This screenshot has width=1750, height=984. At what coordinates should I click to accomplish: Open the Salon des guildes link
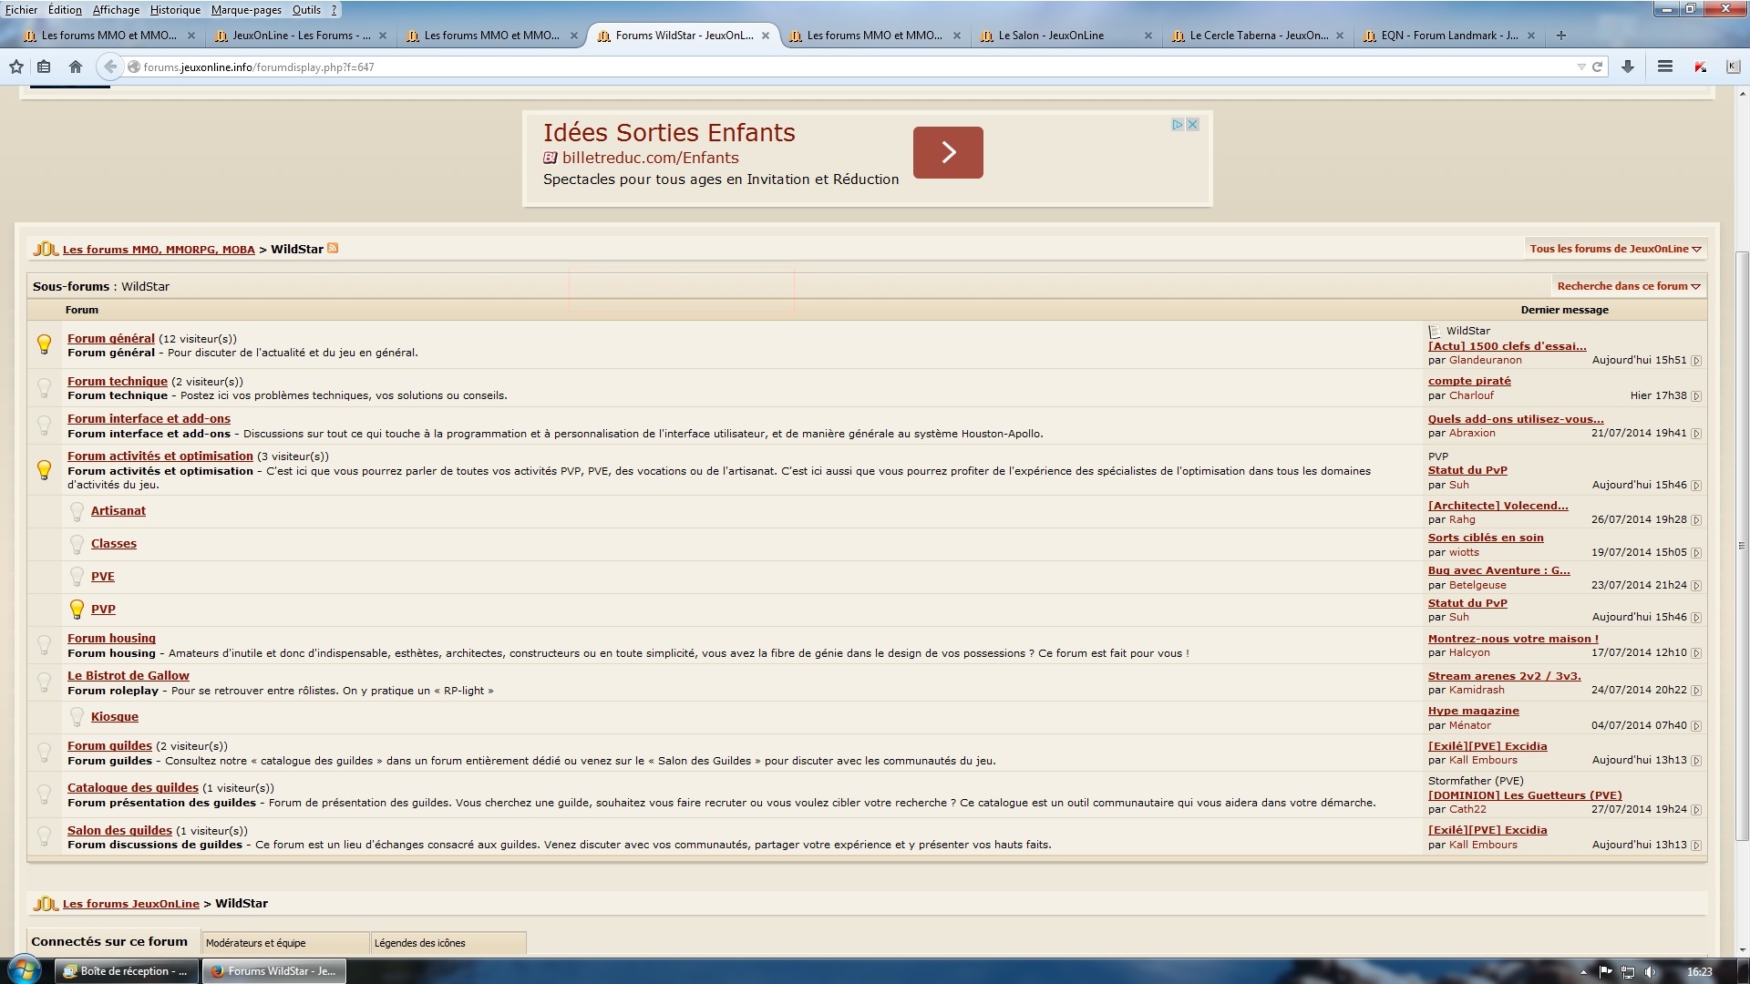119,831
